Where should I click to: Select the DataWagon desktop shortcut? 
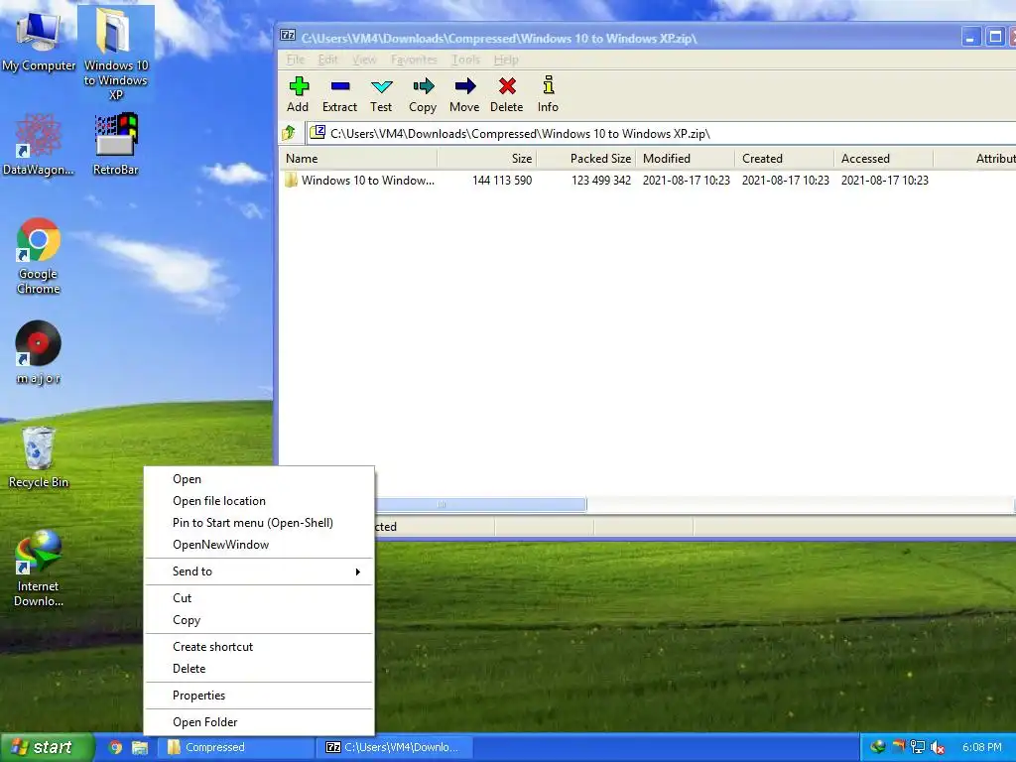point(39,145)
